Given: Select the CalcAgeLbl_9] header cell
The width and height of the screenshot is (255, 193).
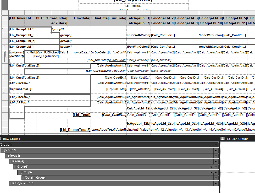Looking at the screenshot, I should tap(187, 23).
